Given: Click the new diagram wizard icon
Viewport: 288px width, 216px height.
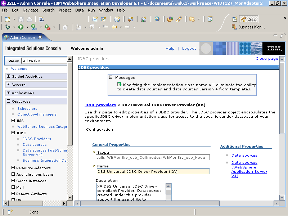Looking at the screenshot, I should click(104, 19).
